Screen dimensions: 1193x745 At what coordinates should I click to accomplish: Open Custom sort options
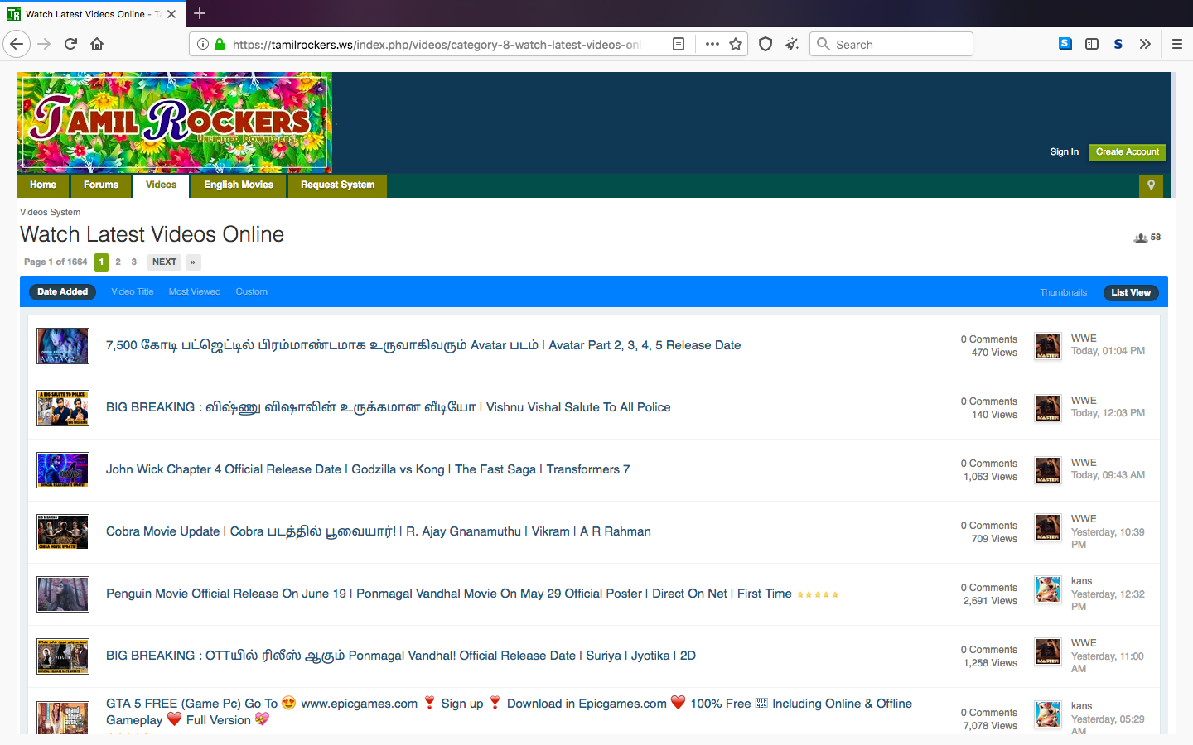[251, 291]
